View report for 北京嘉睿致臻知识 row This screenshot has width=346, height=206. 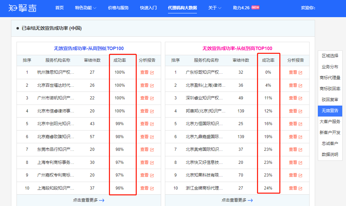coord(147,137)
